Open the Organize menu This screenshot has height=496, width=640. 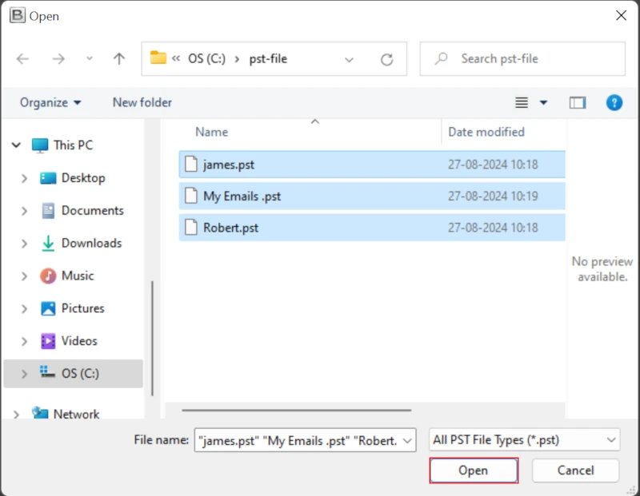pyautogui.click(x=50, y=102)
